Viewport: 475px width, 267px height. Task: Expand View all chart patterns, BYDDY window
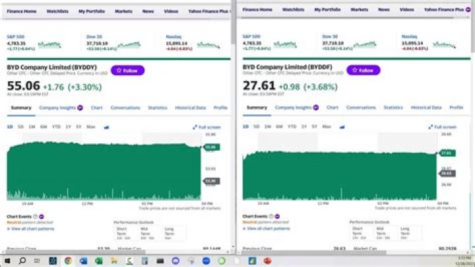[30, 229]
